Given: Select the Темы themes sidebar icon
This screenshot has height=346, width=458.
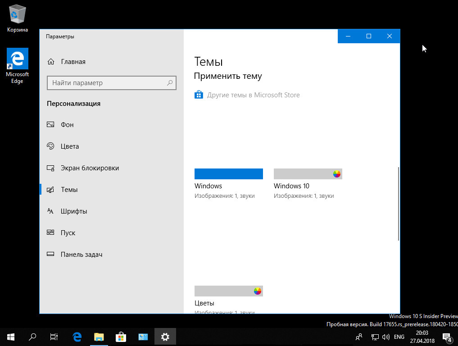Looking at the screenshot, I should pyautogui.click(x=50, y=190).
